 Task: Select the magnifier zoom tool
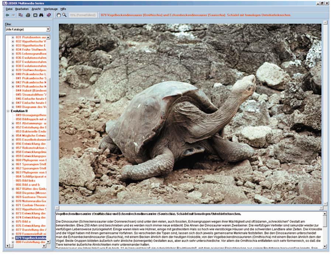pos(65,15)
